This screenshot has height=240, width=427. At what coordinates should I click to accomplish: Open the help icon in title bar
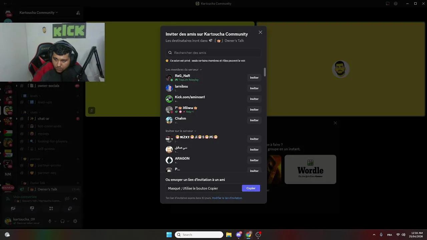click(x=396, y=4)
